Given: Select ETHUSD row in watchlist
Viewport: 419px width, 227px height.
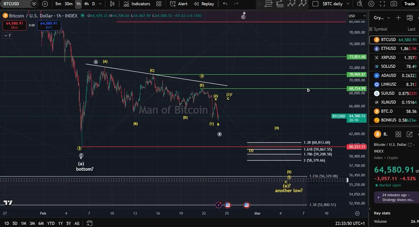Looking at the screenshot, I should click(394, 49).
